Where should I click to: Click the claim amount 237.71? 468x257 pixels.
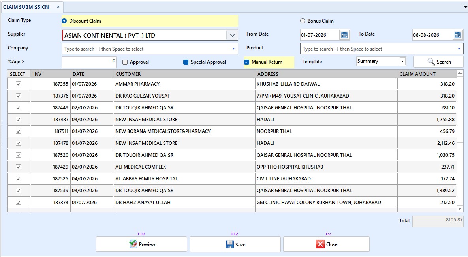pos(427,167)
